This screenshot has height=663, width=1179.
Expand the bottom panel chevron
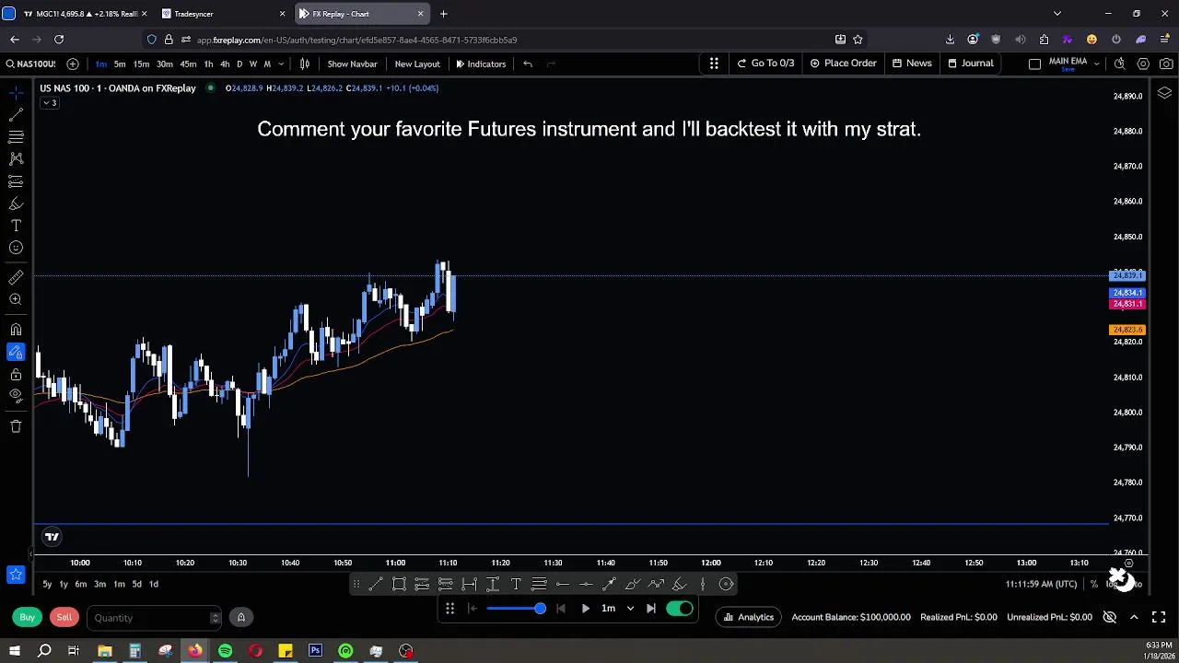(x=1134, y=617)
